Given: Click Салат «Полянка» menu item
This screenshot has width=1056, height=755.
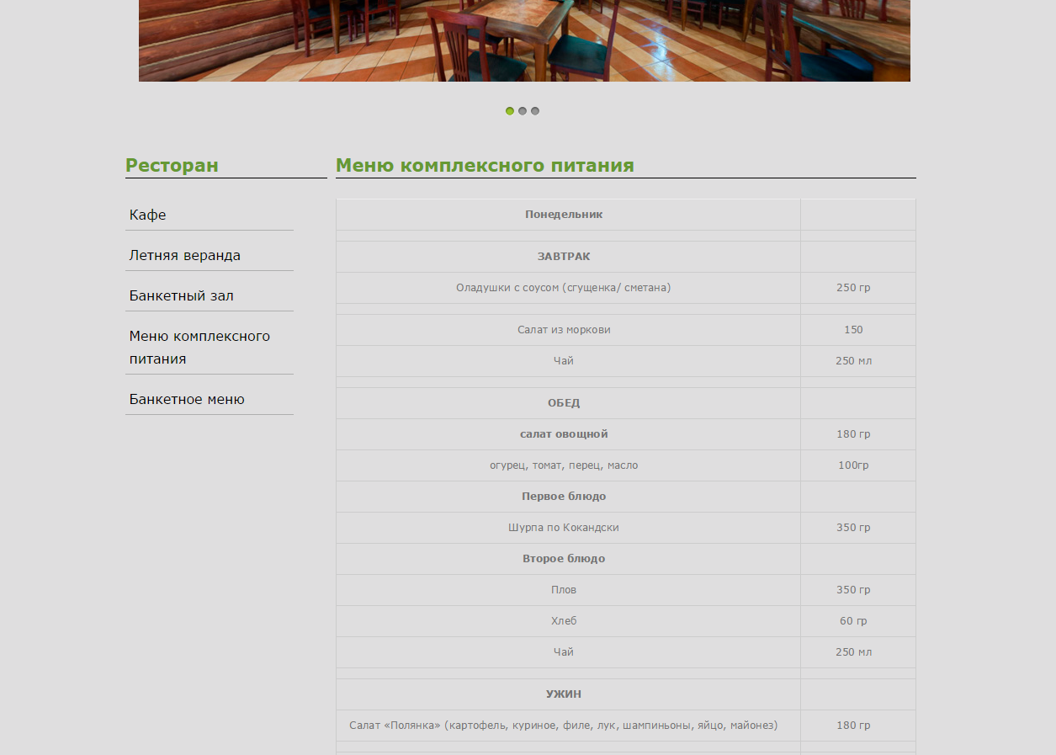Looking at the screenshot, I should point(564,726).
